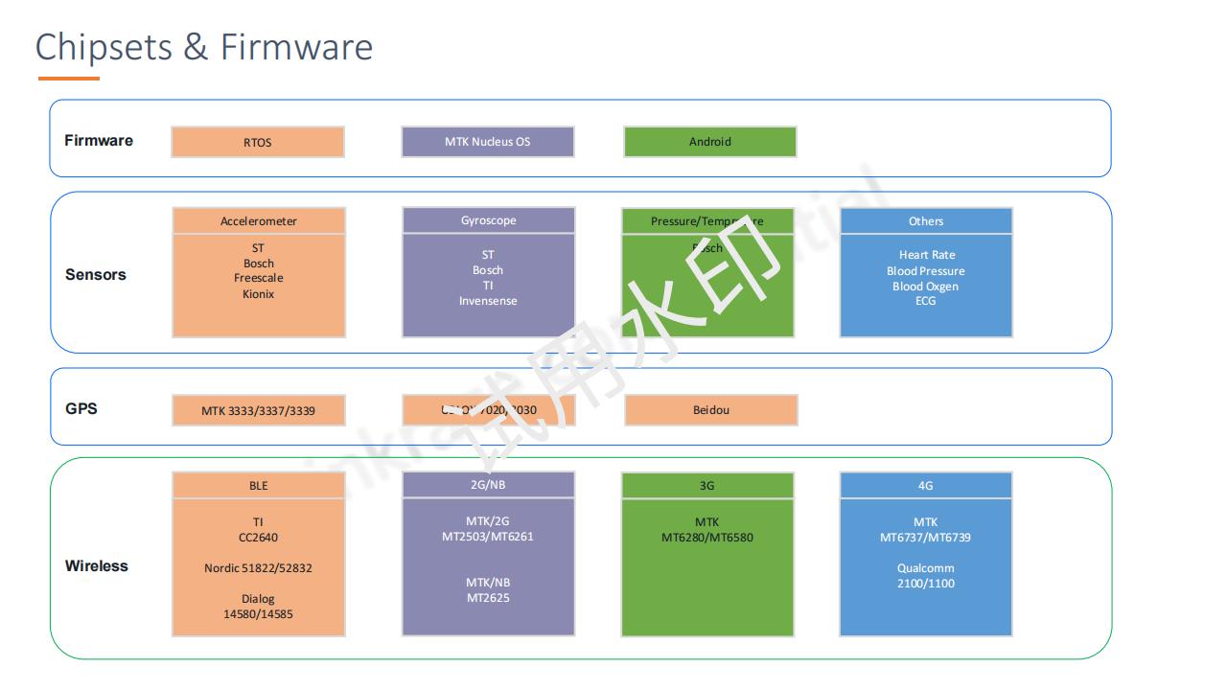Click "MT6280/MT6580" text

(707, 538)
